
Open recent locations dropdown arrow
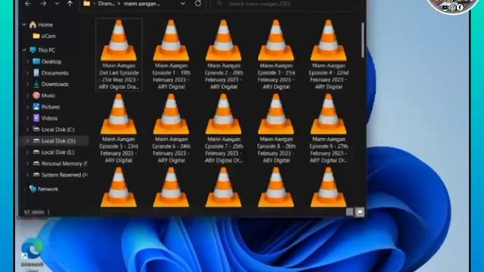click(57, 4)
